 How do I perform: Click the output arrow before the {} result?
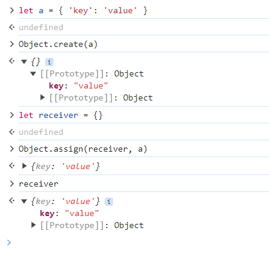[x=12, y=61]
